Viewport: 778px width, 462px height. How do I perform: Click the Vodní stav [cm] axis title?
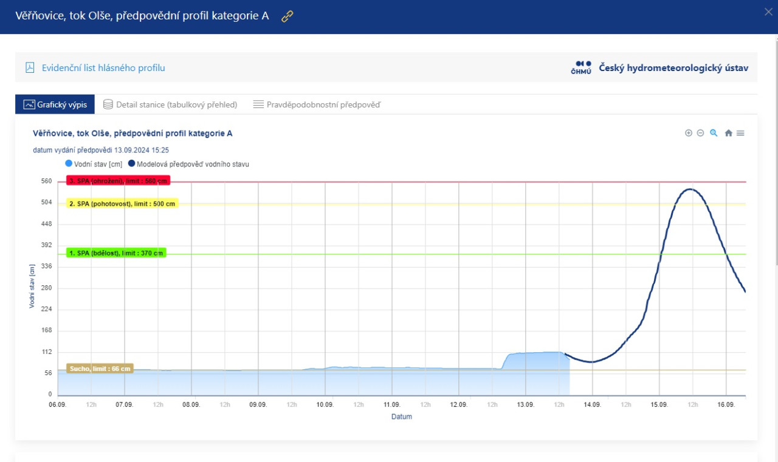click(x=32, y=287)
